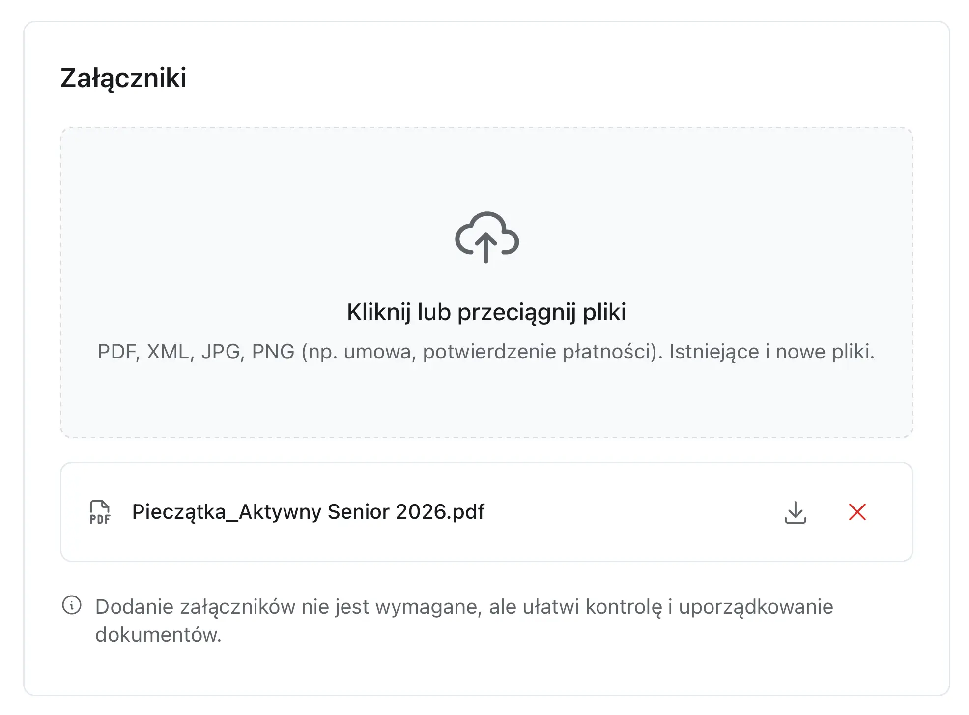
Task: Click the PDF document icon next to filename
Action: click(100, 513)
